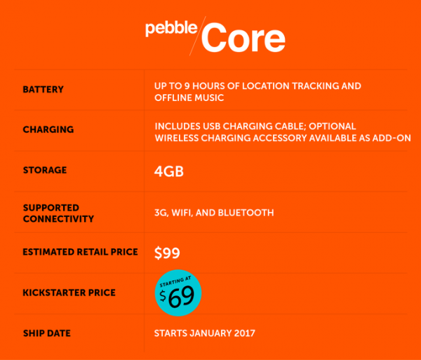421x360 pixels.
Task: Click the $99 retail price
Action: pos(166,252)
